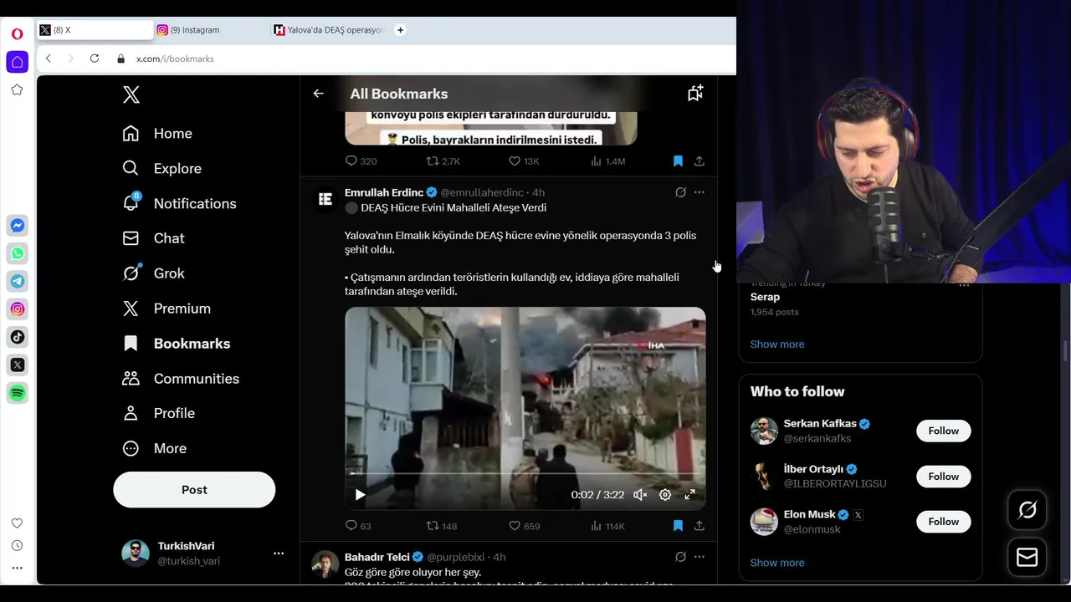1071x602 pixels.
Task: Open Chat in the navigation
Action: click(x=153, y=238)
